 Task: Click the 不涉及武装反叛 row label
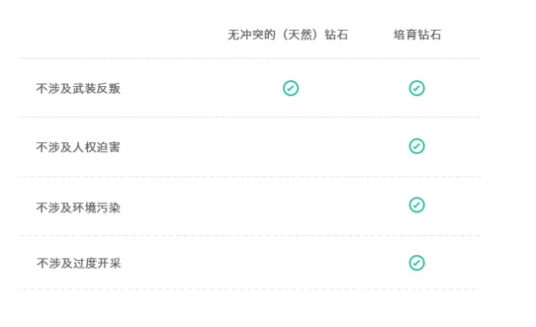coord(78,89)
